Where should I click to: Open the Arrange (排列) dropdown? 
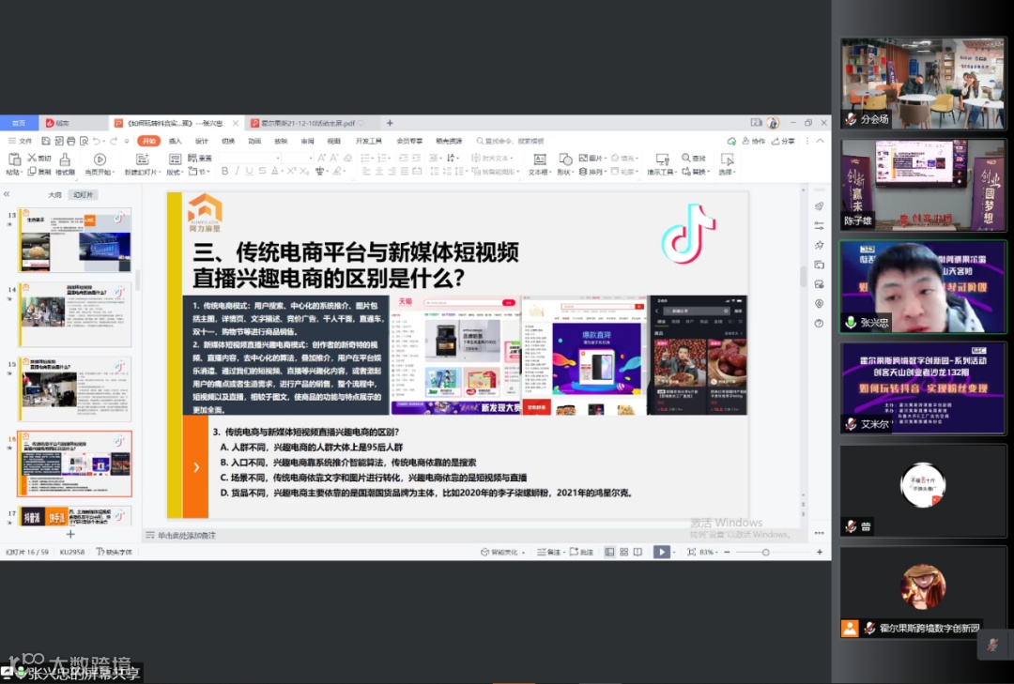pos(591,172)
